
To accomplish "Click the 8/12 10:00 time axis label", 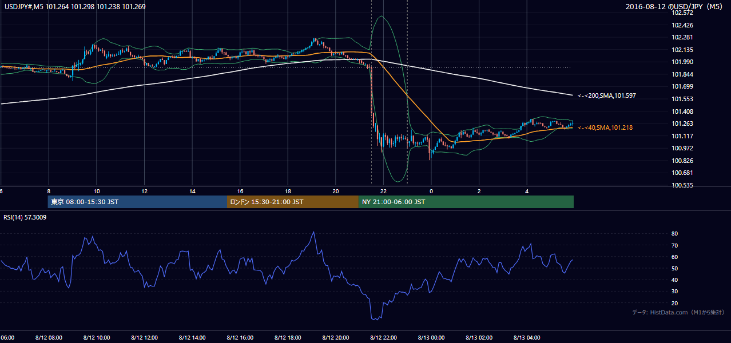I will coord(97,337).
